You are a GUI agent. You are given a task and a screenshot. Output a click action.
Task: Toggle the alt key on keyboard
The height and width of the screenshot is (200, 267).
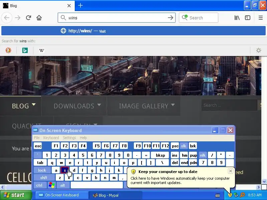pos(63,185)
